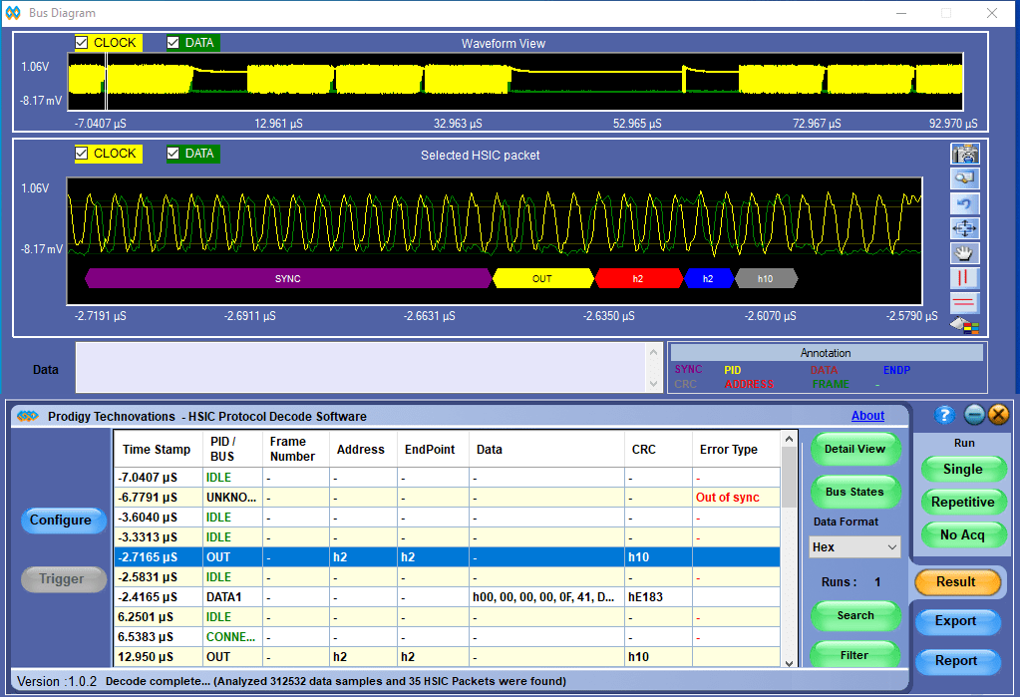Open the Hex data format dropdown
This screenshot has height=697, width=1020.
pos(854,547)
